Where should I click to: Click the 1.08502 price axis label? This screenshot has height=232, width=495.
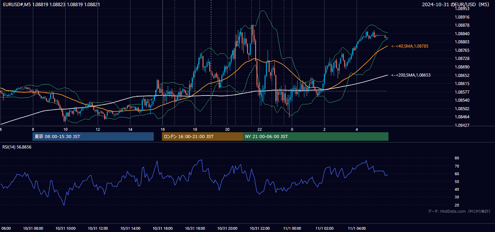[462, 109]
